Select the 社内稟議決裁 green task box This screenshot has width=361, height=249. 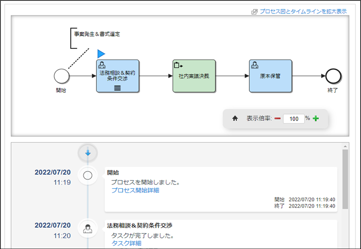(x=194, y=76)
